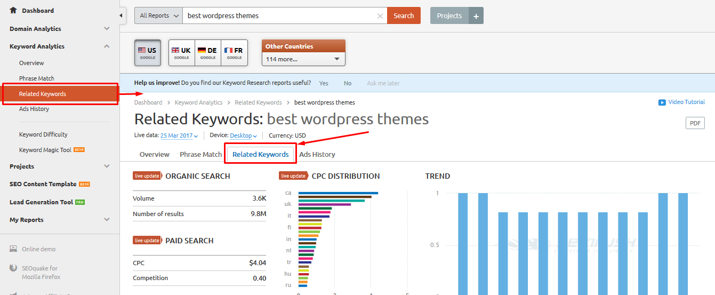This screenshot has height=295, width=715.
Task: Select the DE Google database
Action: 208,53
